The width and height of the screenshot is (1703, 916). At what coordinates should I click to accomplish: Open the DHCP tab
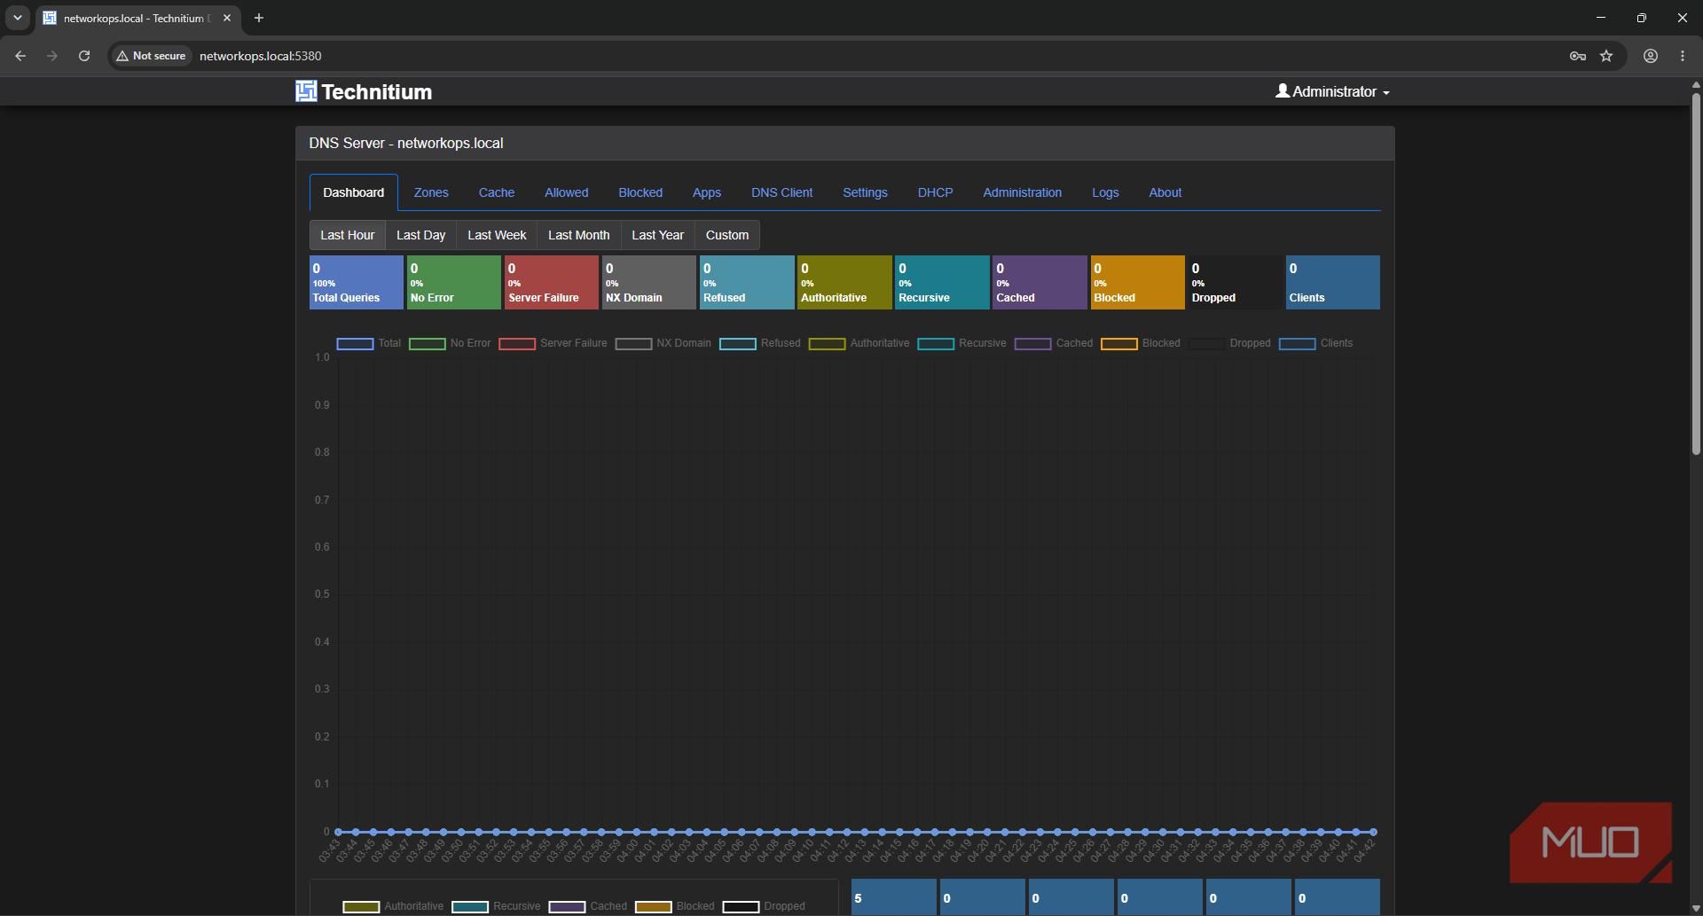coord(936,192)
